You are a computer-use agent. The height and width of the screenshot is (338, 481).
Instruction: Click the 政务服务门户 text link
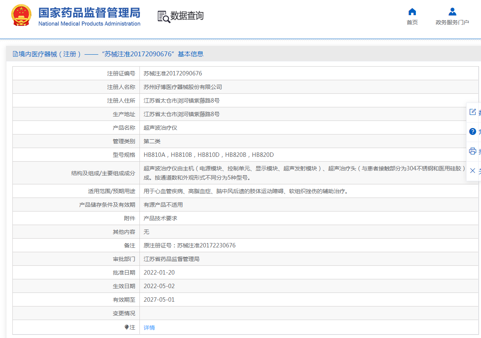(x=452, y=22)
